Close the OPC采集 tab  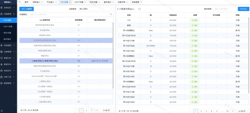pyautogui.click(x=70, y=2)
